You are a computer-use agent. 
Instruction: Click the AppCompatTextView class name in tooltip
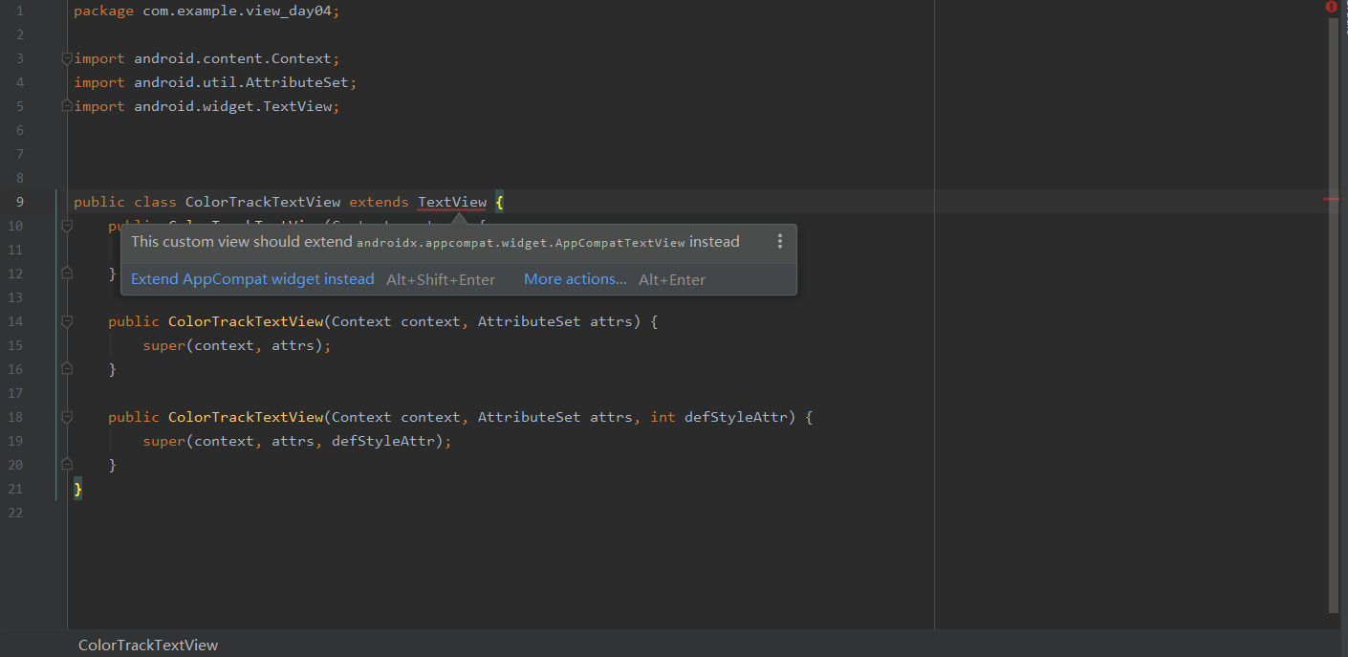click(622, 243)
